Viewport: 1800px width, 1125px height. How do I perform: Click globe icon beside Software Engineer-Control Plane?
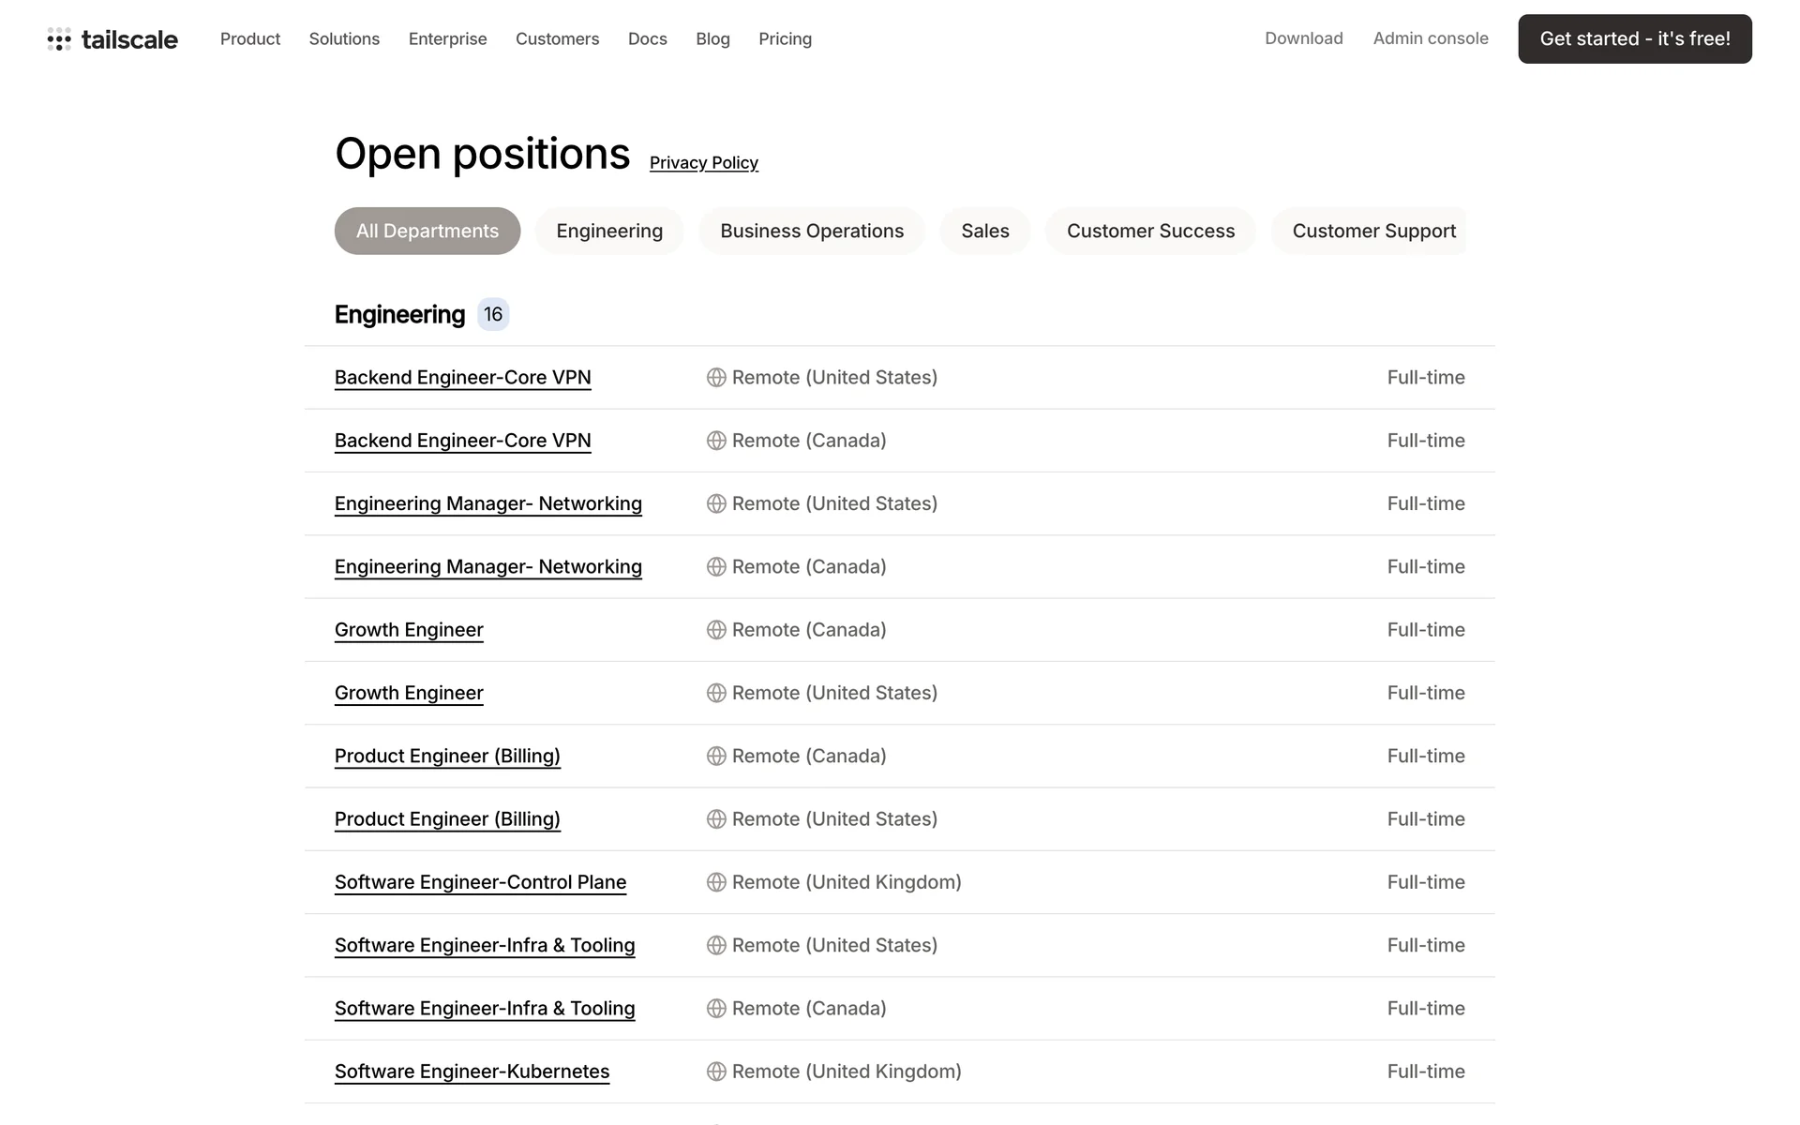click(x=716, y=882)
